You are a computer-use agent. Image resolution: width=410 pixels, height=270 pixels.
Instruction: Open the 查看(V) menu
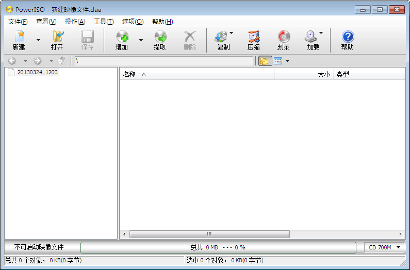coord(46,22)
